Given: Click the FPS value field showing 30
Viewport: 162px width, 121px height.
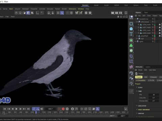Looking at the screenshot, I should click(x=154, y=95).
